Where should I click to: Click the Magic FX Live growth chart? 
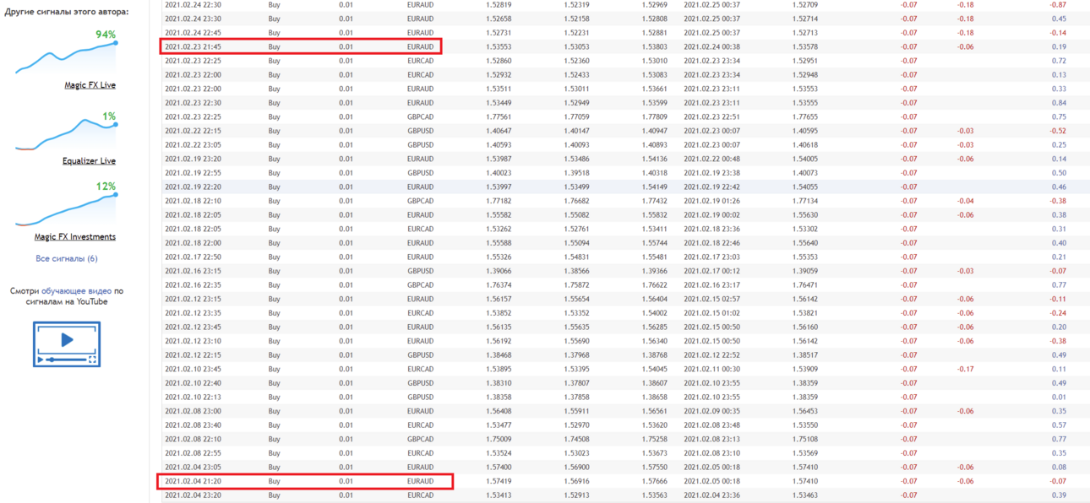pyautogui.click(x=66, y=57)
